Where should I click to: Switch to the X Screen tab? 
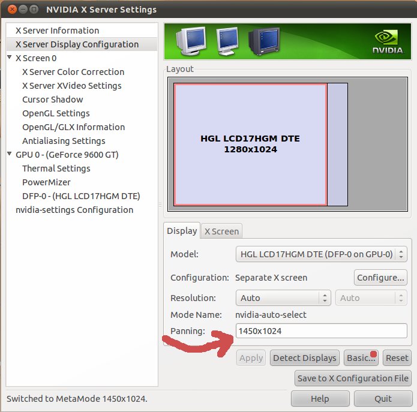point(221,231)
